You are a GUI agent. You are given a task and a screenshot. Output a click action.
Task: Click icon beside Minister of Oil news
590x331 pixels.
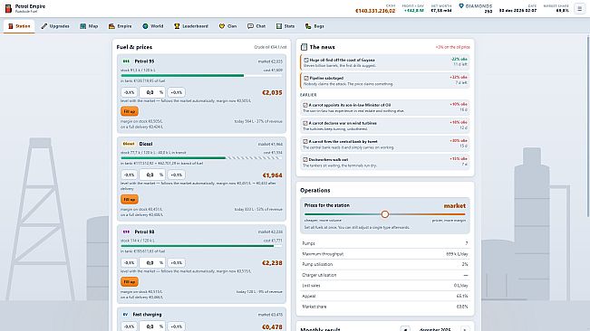click(305, 105)
